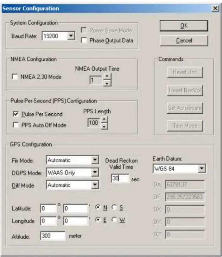222x257 pixels.
Task: Uncheck the Pulse Per Second checkbox
Action: tap(16, 114)
